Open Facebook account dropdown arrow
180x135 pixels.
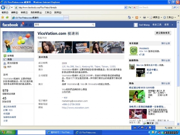(x=172, y=25)
